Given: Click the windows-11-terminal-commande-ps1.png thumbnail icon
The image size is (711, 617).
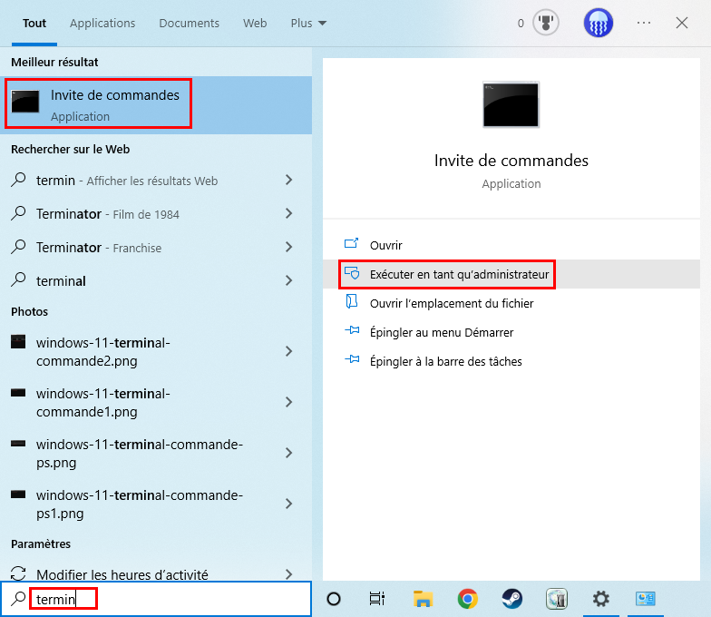Looking at the screenshot, I should click(18, 494).
